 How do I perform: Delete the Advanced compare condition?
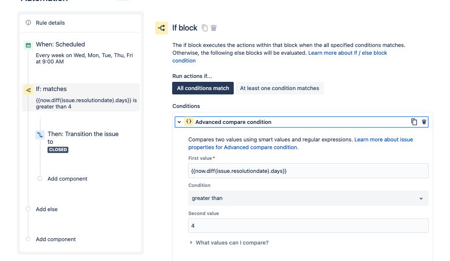(424, 122)
